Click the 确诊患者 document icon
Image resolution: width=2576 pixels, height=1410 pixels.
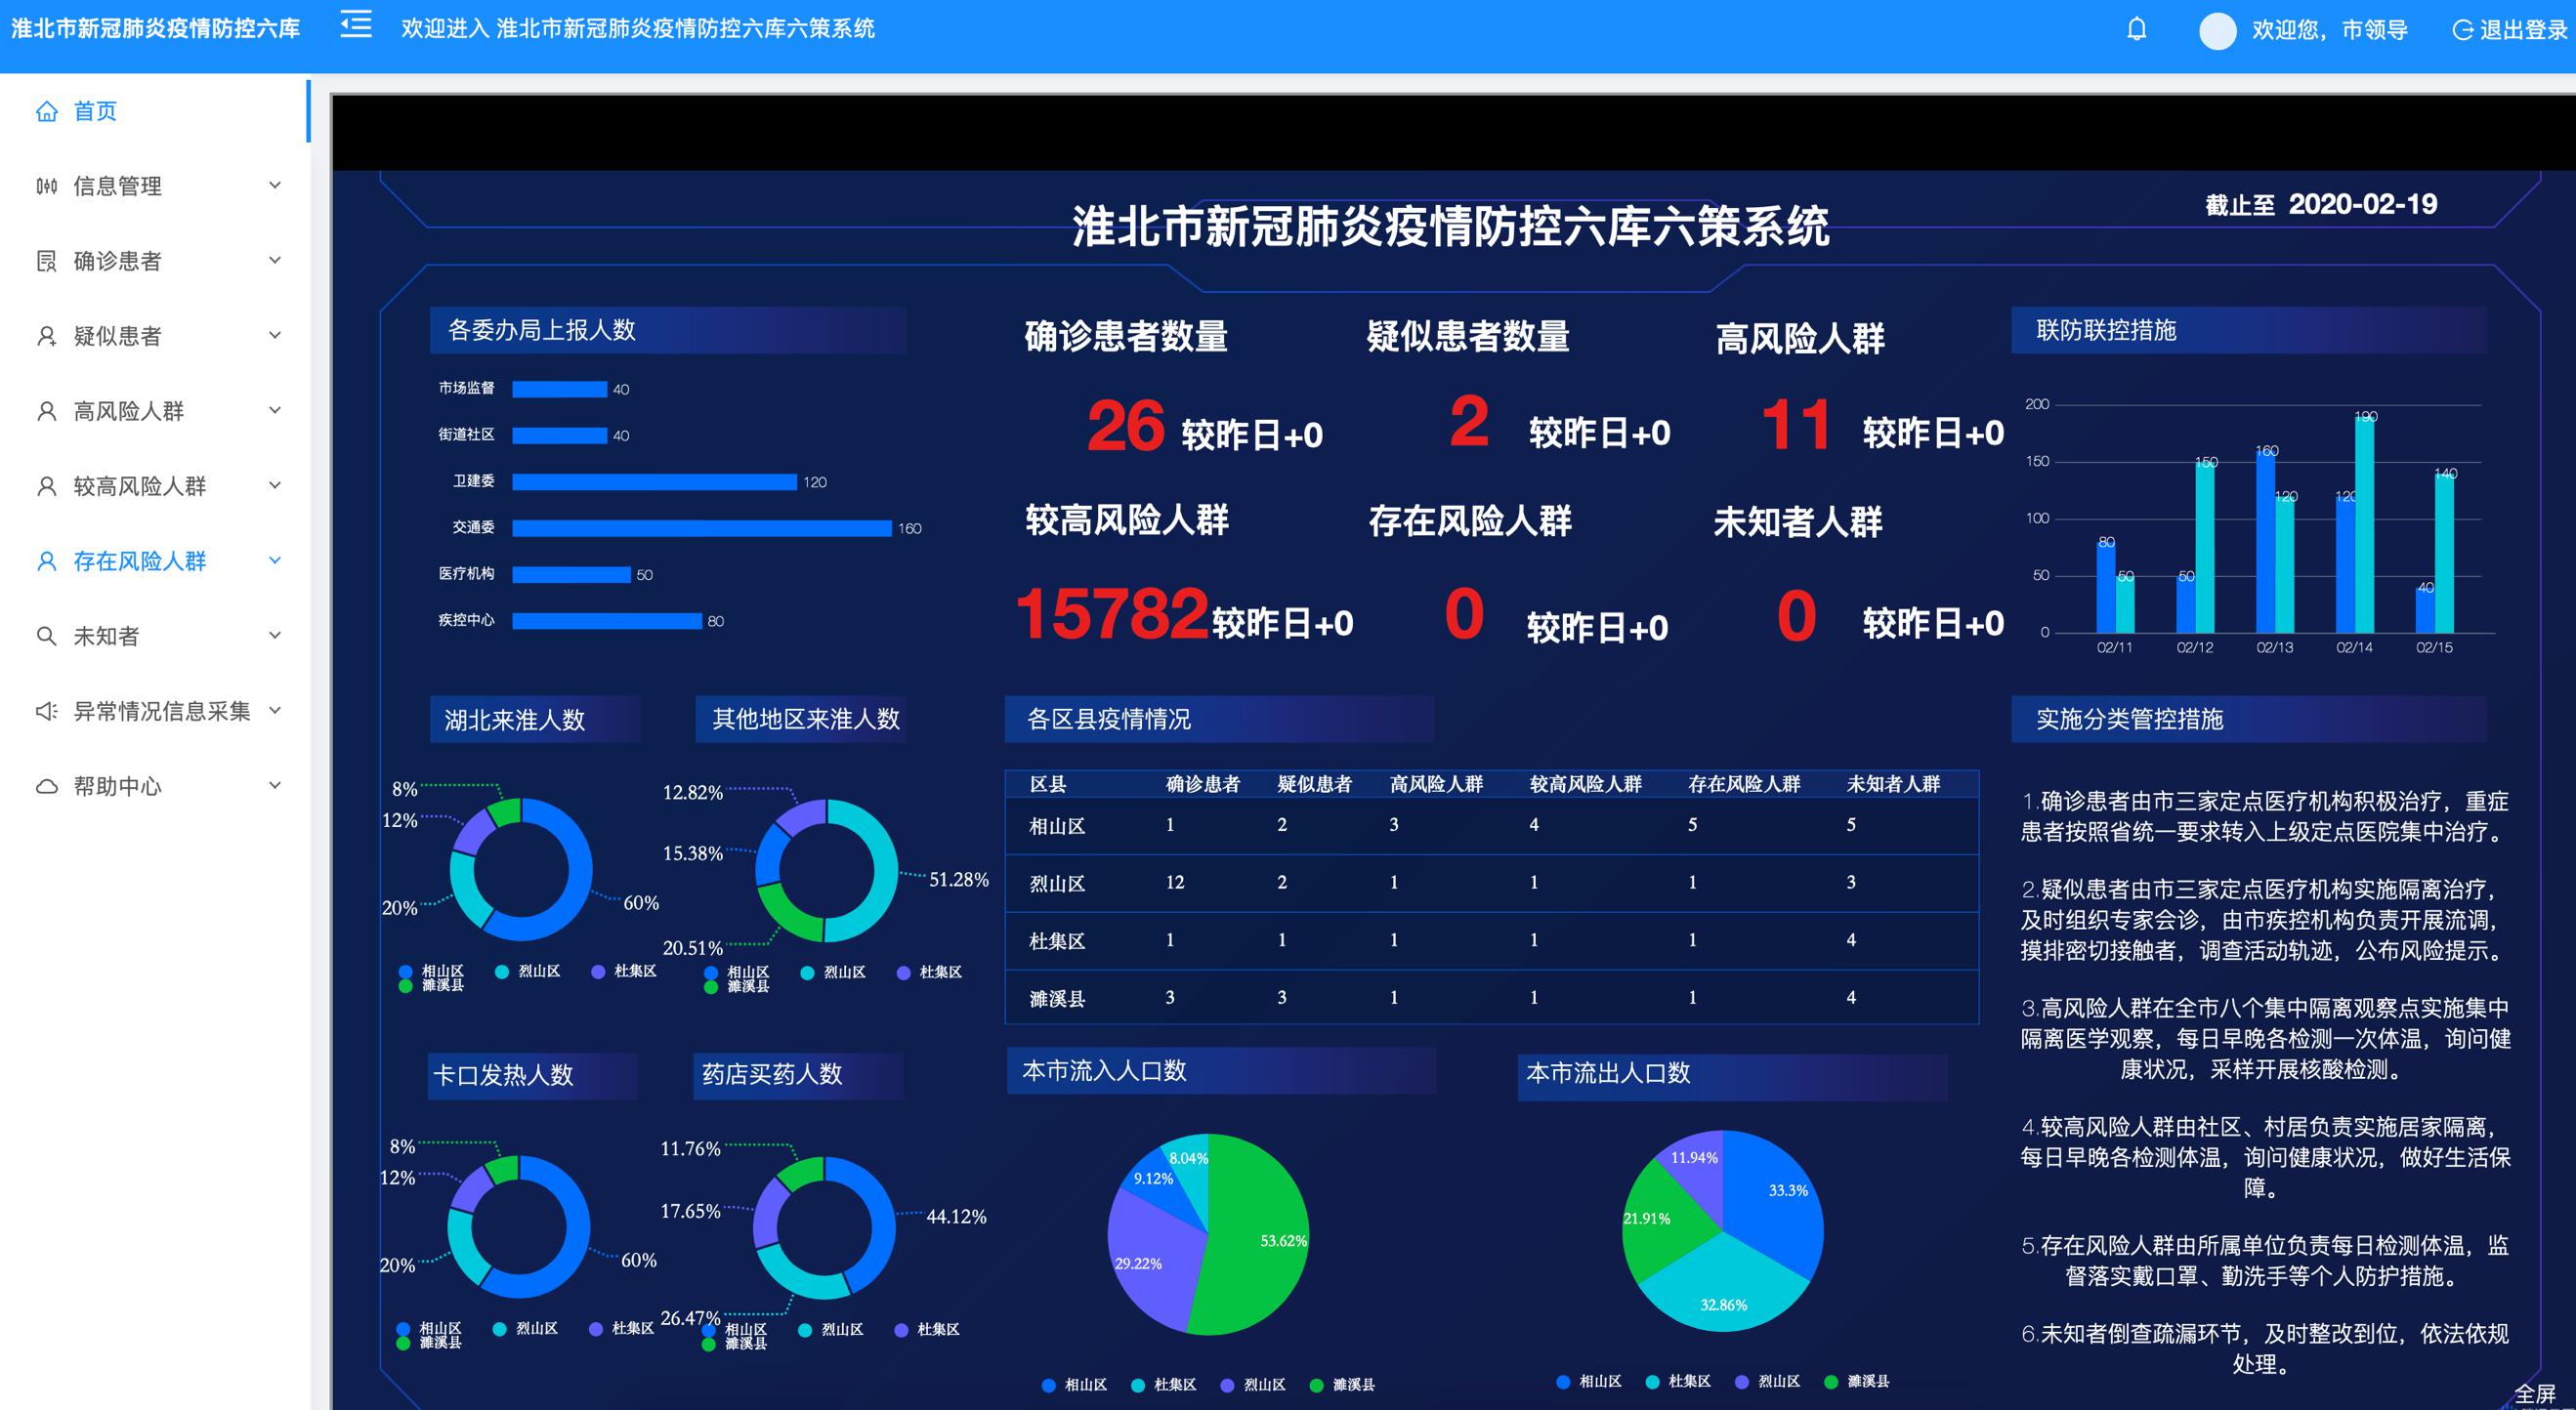(47, 261)
